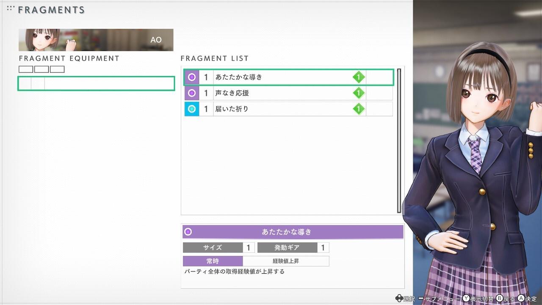Image resolution: width=542 pixels, height=305 pixels.
Task: Click the effect description text パーティ全体の取得経験値が上昇する
Action: tap(235, 272)
